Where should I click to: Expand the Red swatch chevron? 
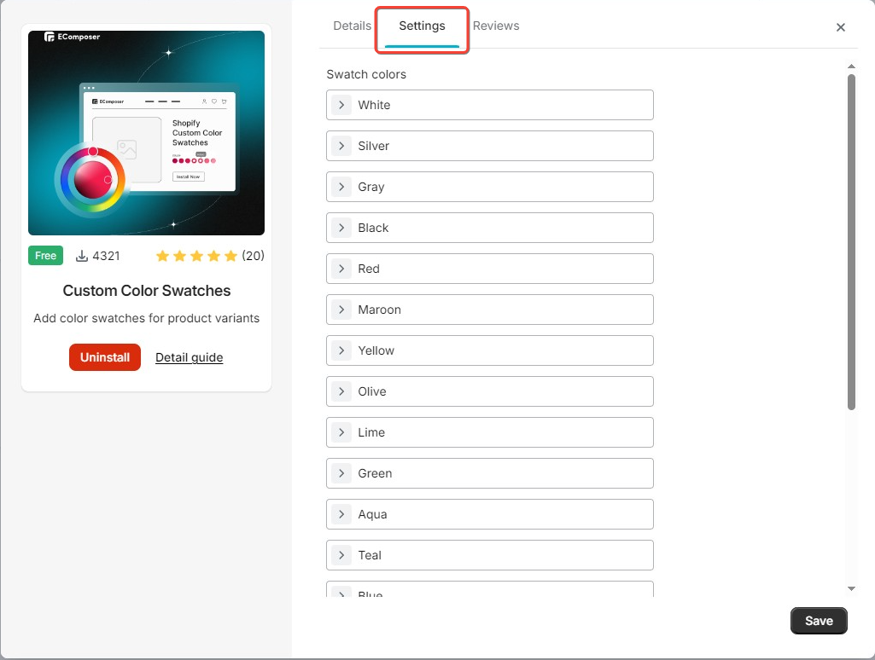pos(341,269)
